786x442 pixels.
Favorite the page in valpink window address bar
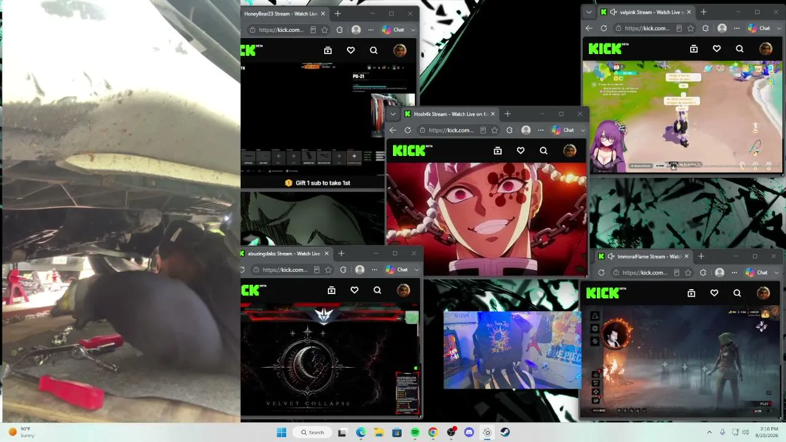click(690, 28)
